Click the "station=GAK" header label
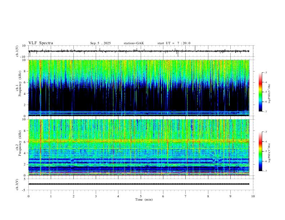285x220 pixels. click(134, 43)
